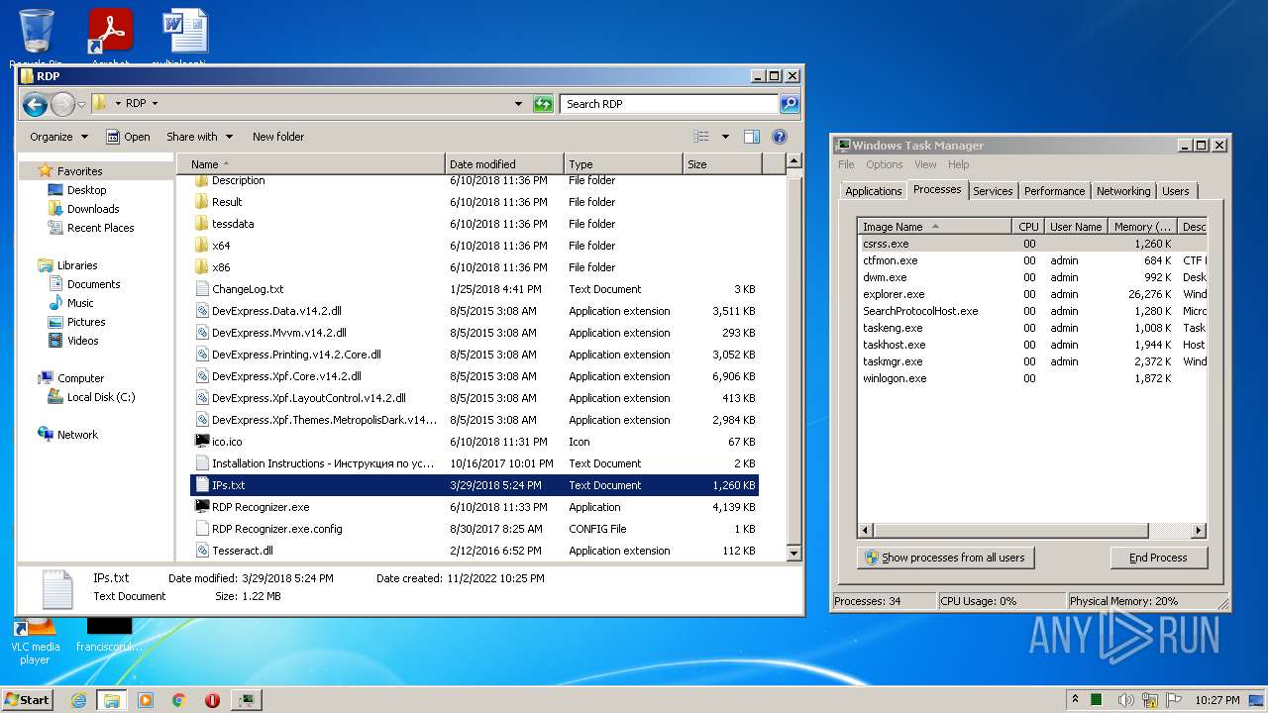
Task: Select DevExpress.Data.v14.2.dll file
Action: [x=475, y=311]
